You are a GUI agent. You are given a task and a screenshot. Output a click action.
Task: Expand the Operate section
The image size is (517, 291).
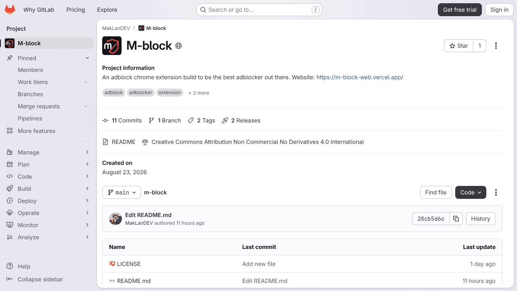(87, 213)
